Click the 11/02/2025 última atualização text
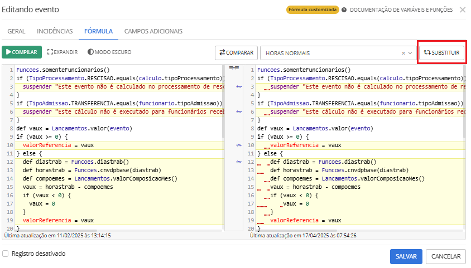The width and height of the screenshot is (471, 268). coord(57,236)
